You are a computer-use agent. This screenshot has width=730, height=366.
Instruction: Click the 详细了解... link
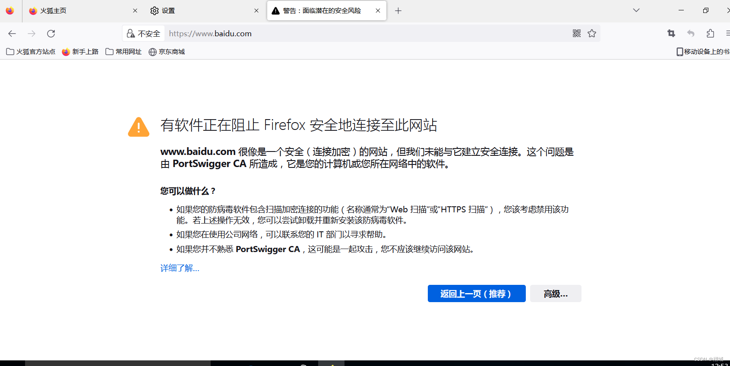[180, 268]
